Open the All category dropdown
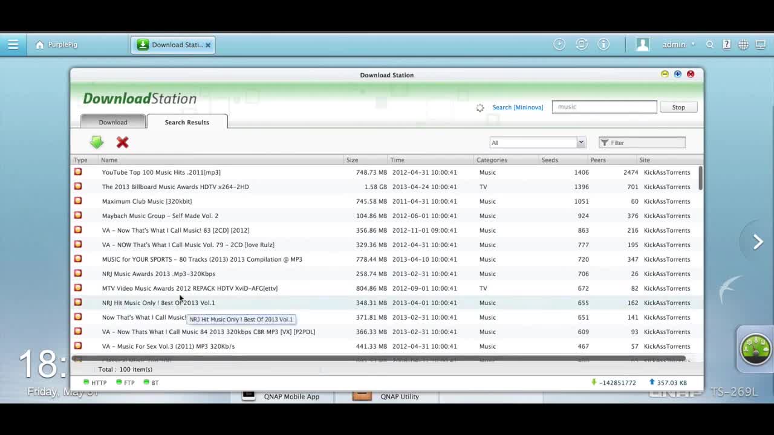This screenshot has height=435, width=774. 538,143
